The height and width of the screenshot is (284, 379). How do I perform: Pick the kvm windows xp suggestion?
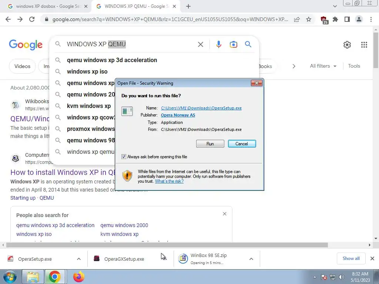(x=89, y=106)
